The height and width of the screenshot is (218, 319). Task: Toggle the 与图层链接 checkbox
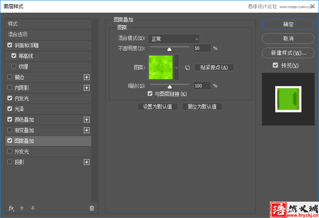tap(150, 93)
